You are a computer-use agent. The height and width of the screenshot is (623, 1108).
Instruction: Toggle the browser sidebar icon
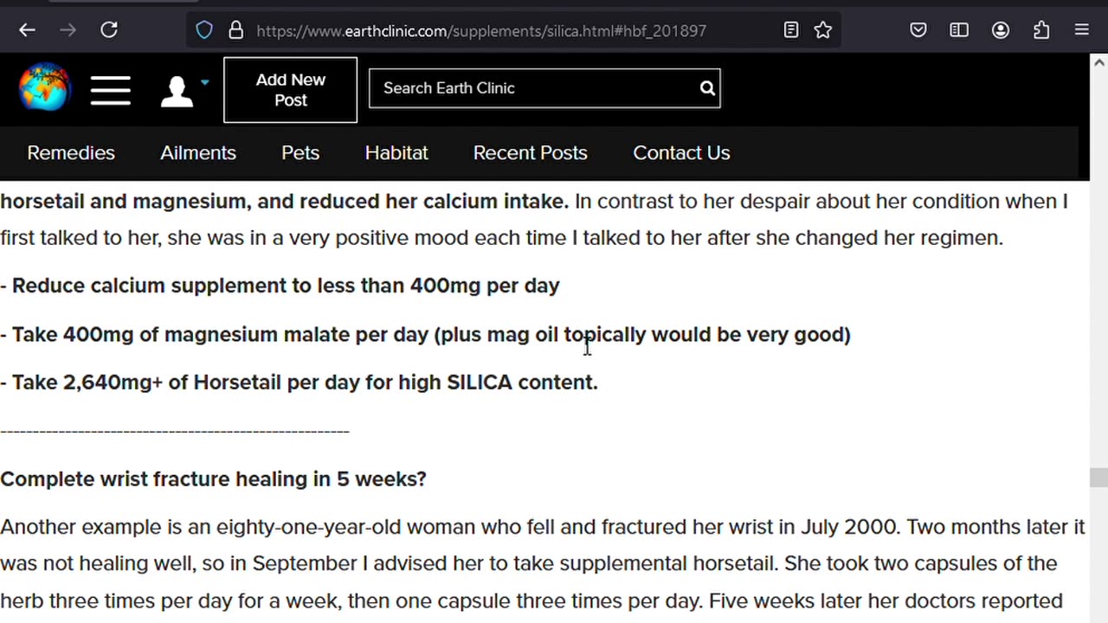(x=959, y=30)
